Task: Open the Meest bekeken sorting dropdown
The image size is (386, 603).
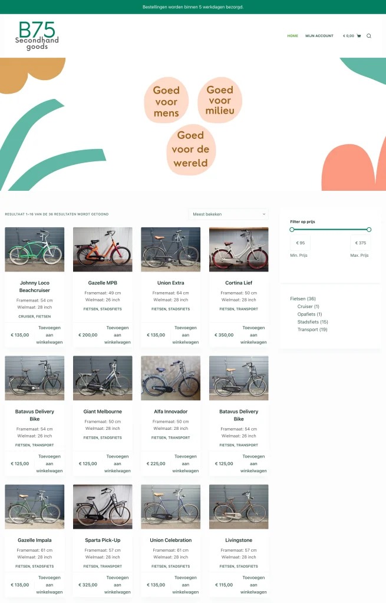Action: (228, 214)
